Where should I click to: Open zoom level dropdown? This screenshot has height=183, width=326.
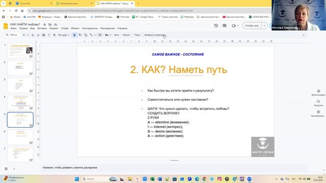[x=63, y=35]
